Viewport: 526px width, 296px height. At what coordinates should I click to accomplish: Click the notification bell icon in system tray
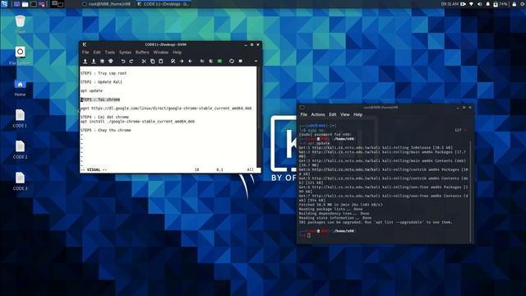click(487, 4)
